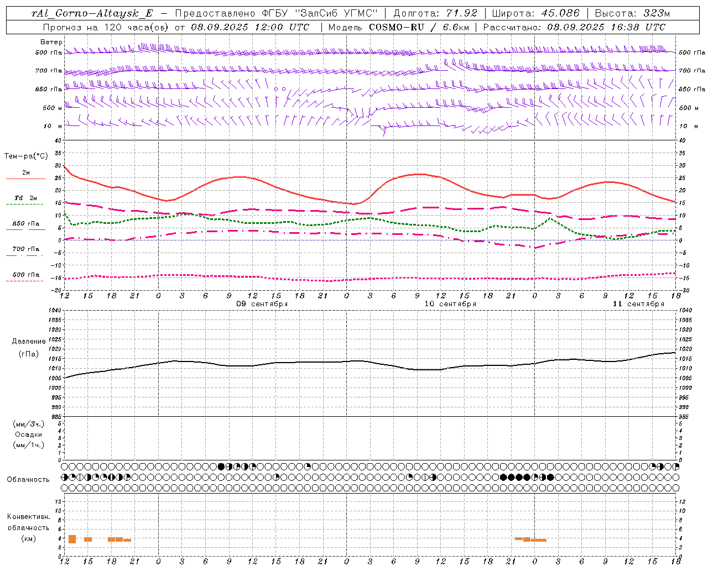Click the tallest orange convective cloud bar
This screenshot has height=566, width=708.
(72, 539)
